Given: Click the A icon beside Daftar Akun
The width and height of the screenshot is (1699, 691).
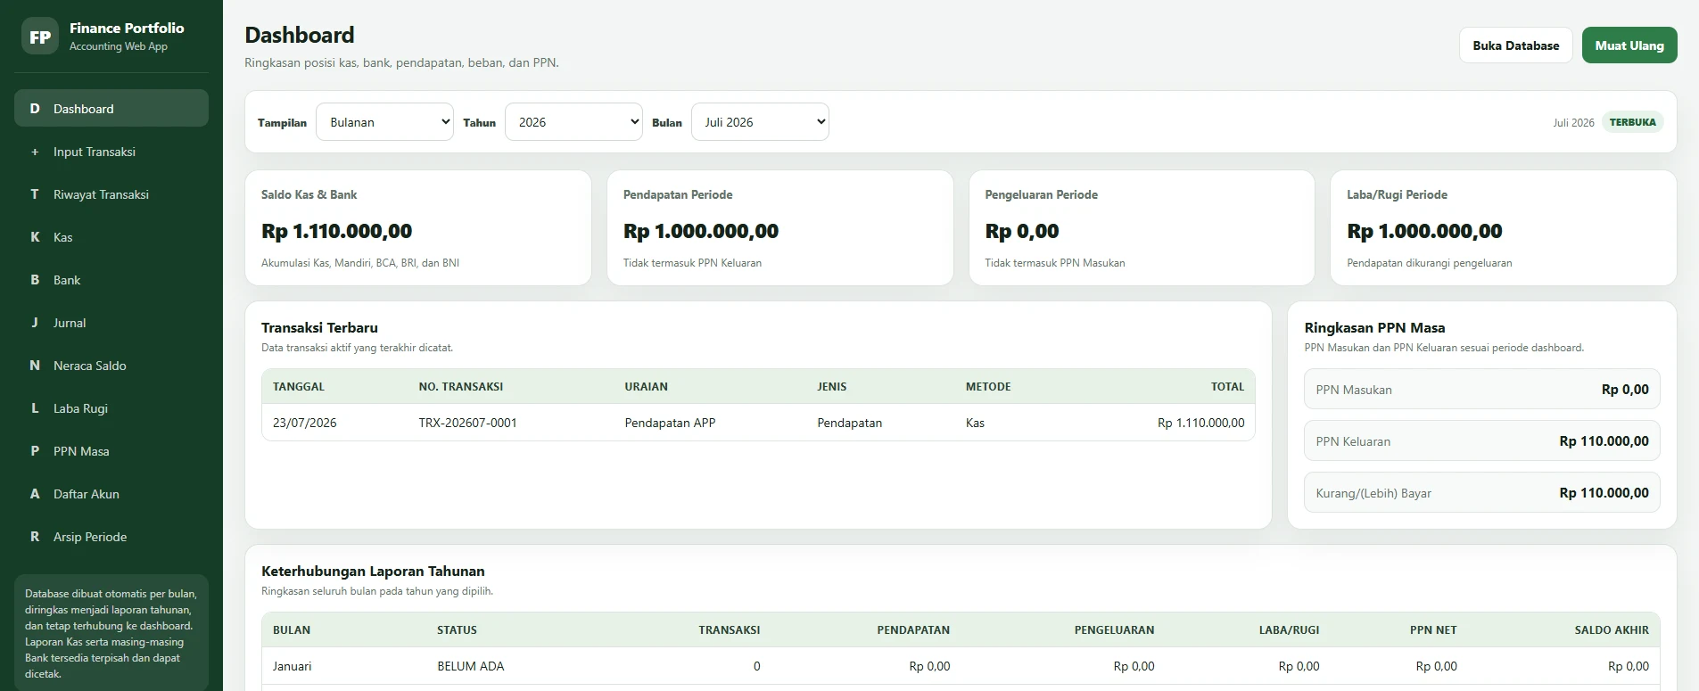Looking at the screenshot, I should tap(35, 494).
